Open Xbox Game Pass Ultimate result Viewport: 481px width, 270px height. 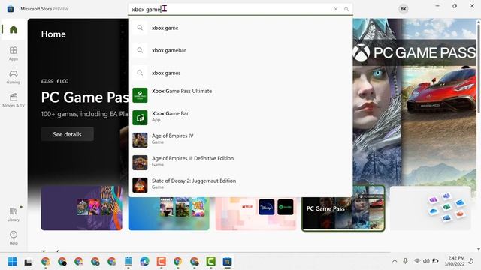click(x=240, y=95)
